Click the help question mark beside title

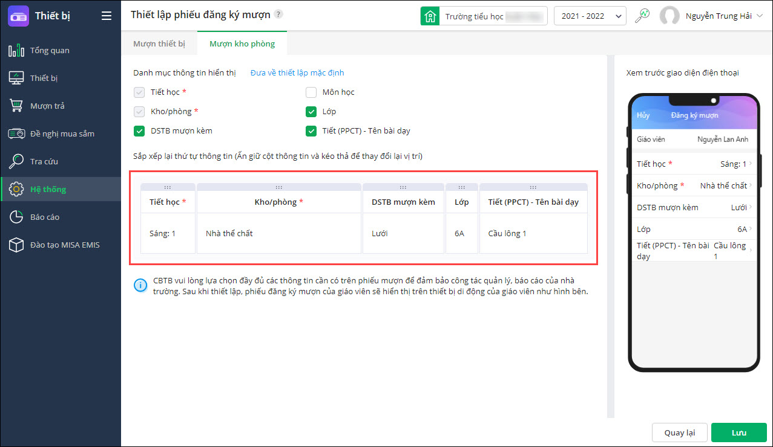point(278,14)
